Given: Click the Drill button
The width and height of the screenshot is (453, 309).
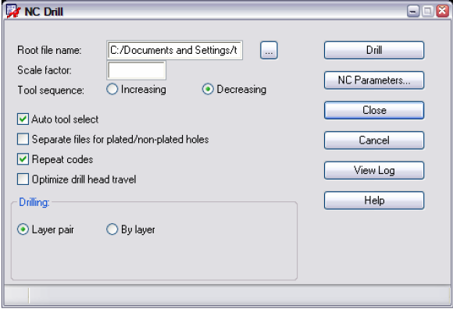Looking at the screenshot, I should coord(374,50).
